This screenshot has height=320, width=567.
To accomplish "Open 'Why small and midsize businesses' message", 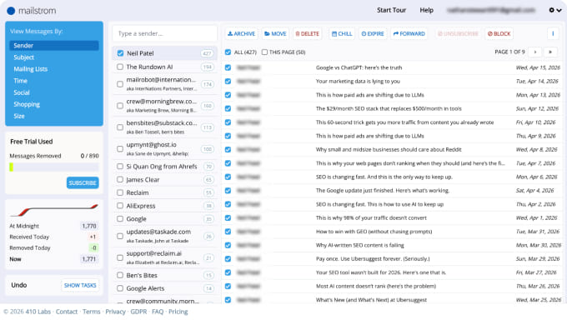I will coord(389,149).
